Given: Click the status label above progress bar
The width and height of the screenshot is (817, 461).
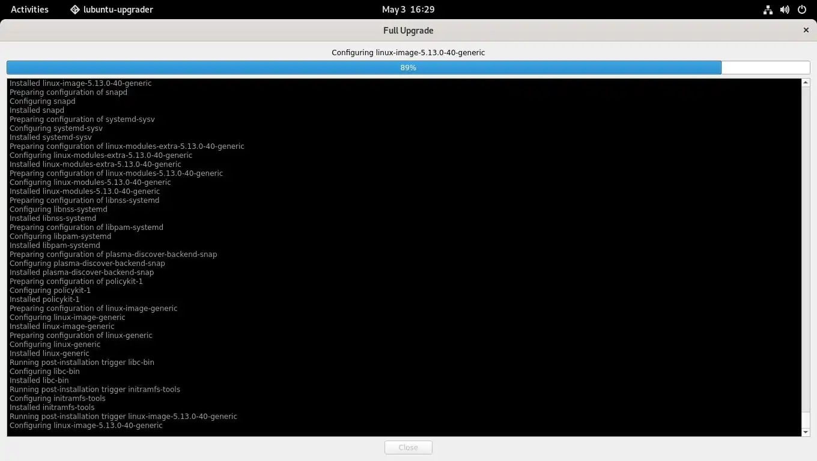Looking at the screenshot, I should pos(408,53).
